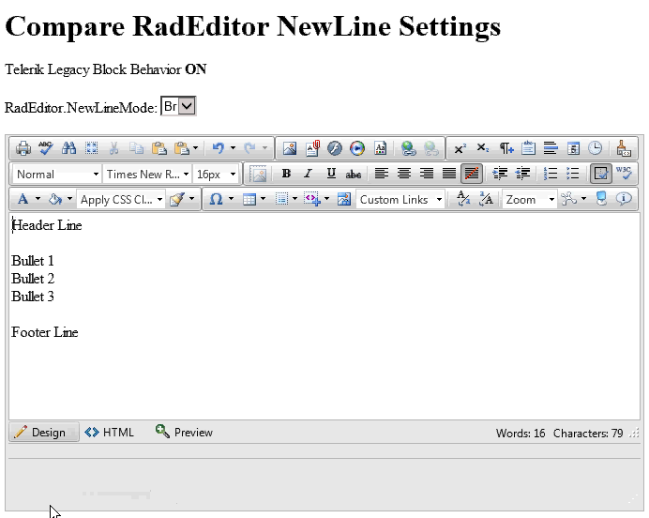Toggle Align Center
649x518 pixels.
pos(404,174)
